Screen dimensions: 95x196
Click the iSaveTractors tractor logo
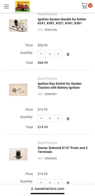click(x=23, y=6)
